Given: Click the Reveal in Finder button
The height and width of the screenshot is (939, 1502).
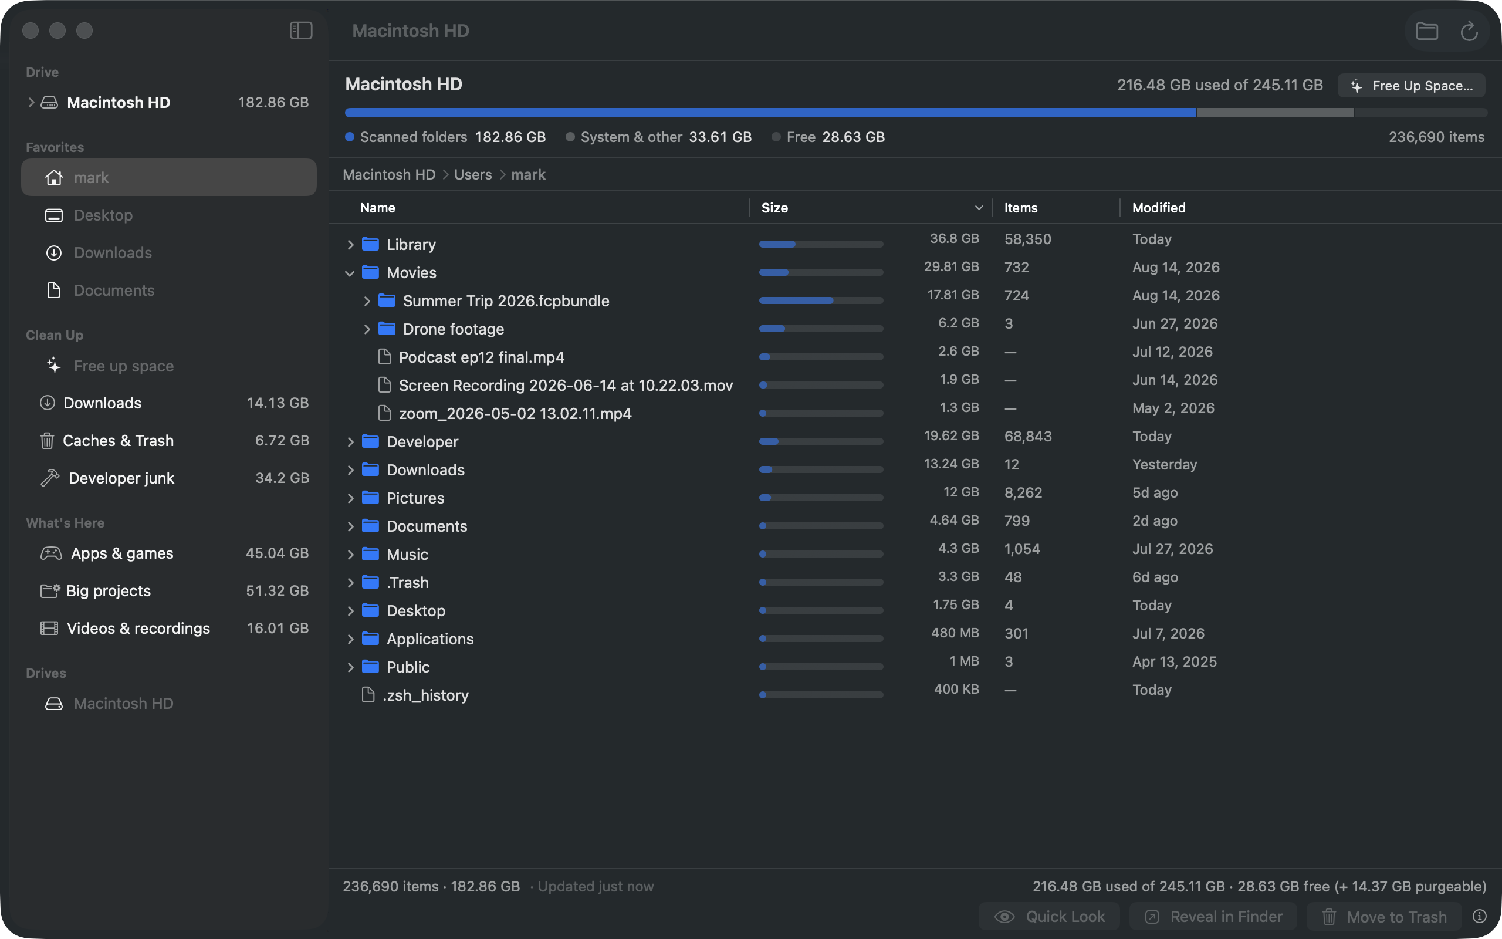Looking at the screenshot, I should 1213,916.
